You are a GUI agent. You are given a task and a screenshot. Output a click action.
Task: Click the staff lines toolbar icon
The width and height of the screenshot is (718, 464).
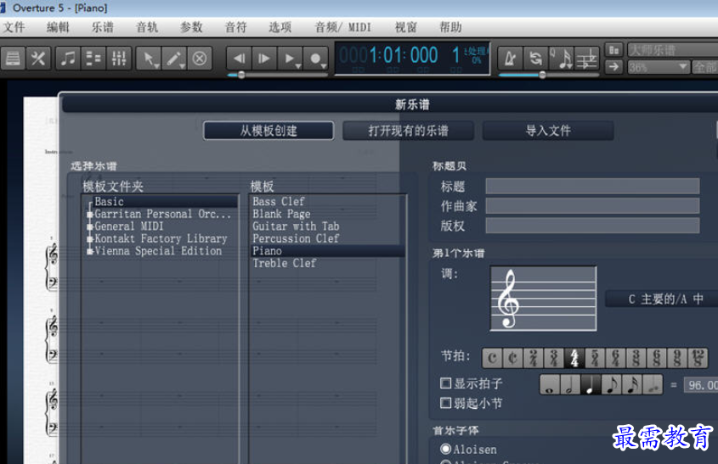587,59
